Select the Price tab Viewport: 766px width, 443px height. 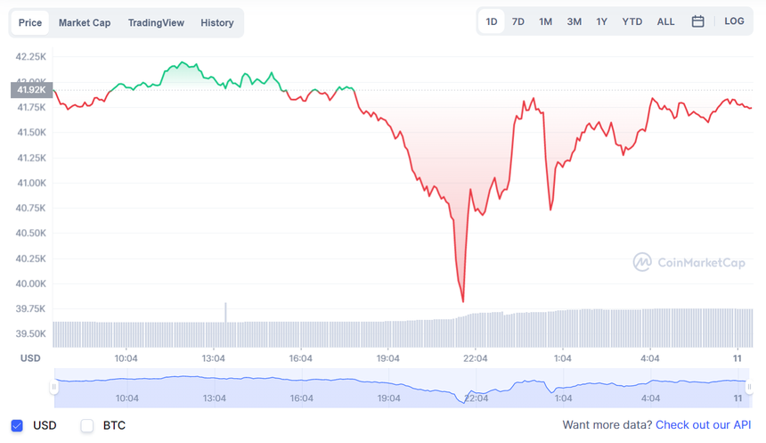[x=30, y=23]
